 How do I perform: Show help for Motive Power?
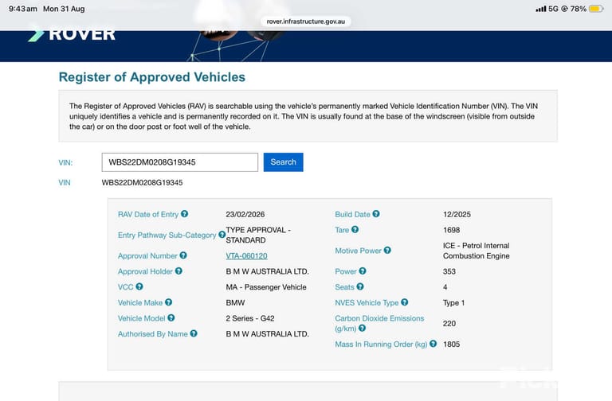tap(387, 250)
